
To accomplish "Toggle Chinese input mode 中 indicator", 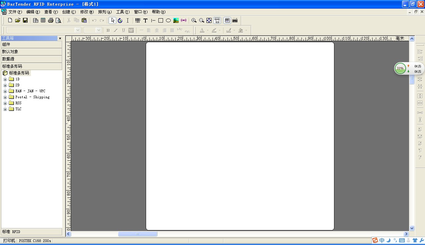I will coord(382,240).
